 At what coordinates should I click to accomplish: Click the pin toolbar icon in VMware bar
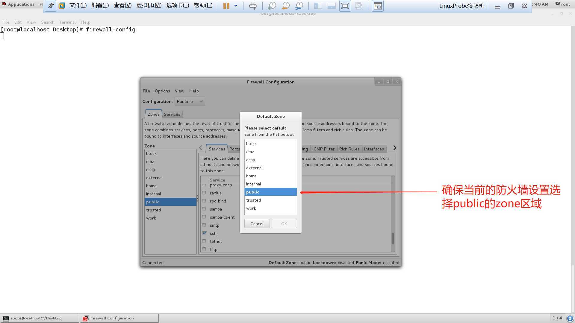pyautogui.click(x=51, y=6)
